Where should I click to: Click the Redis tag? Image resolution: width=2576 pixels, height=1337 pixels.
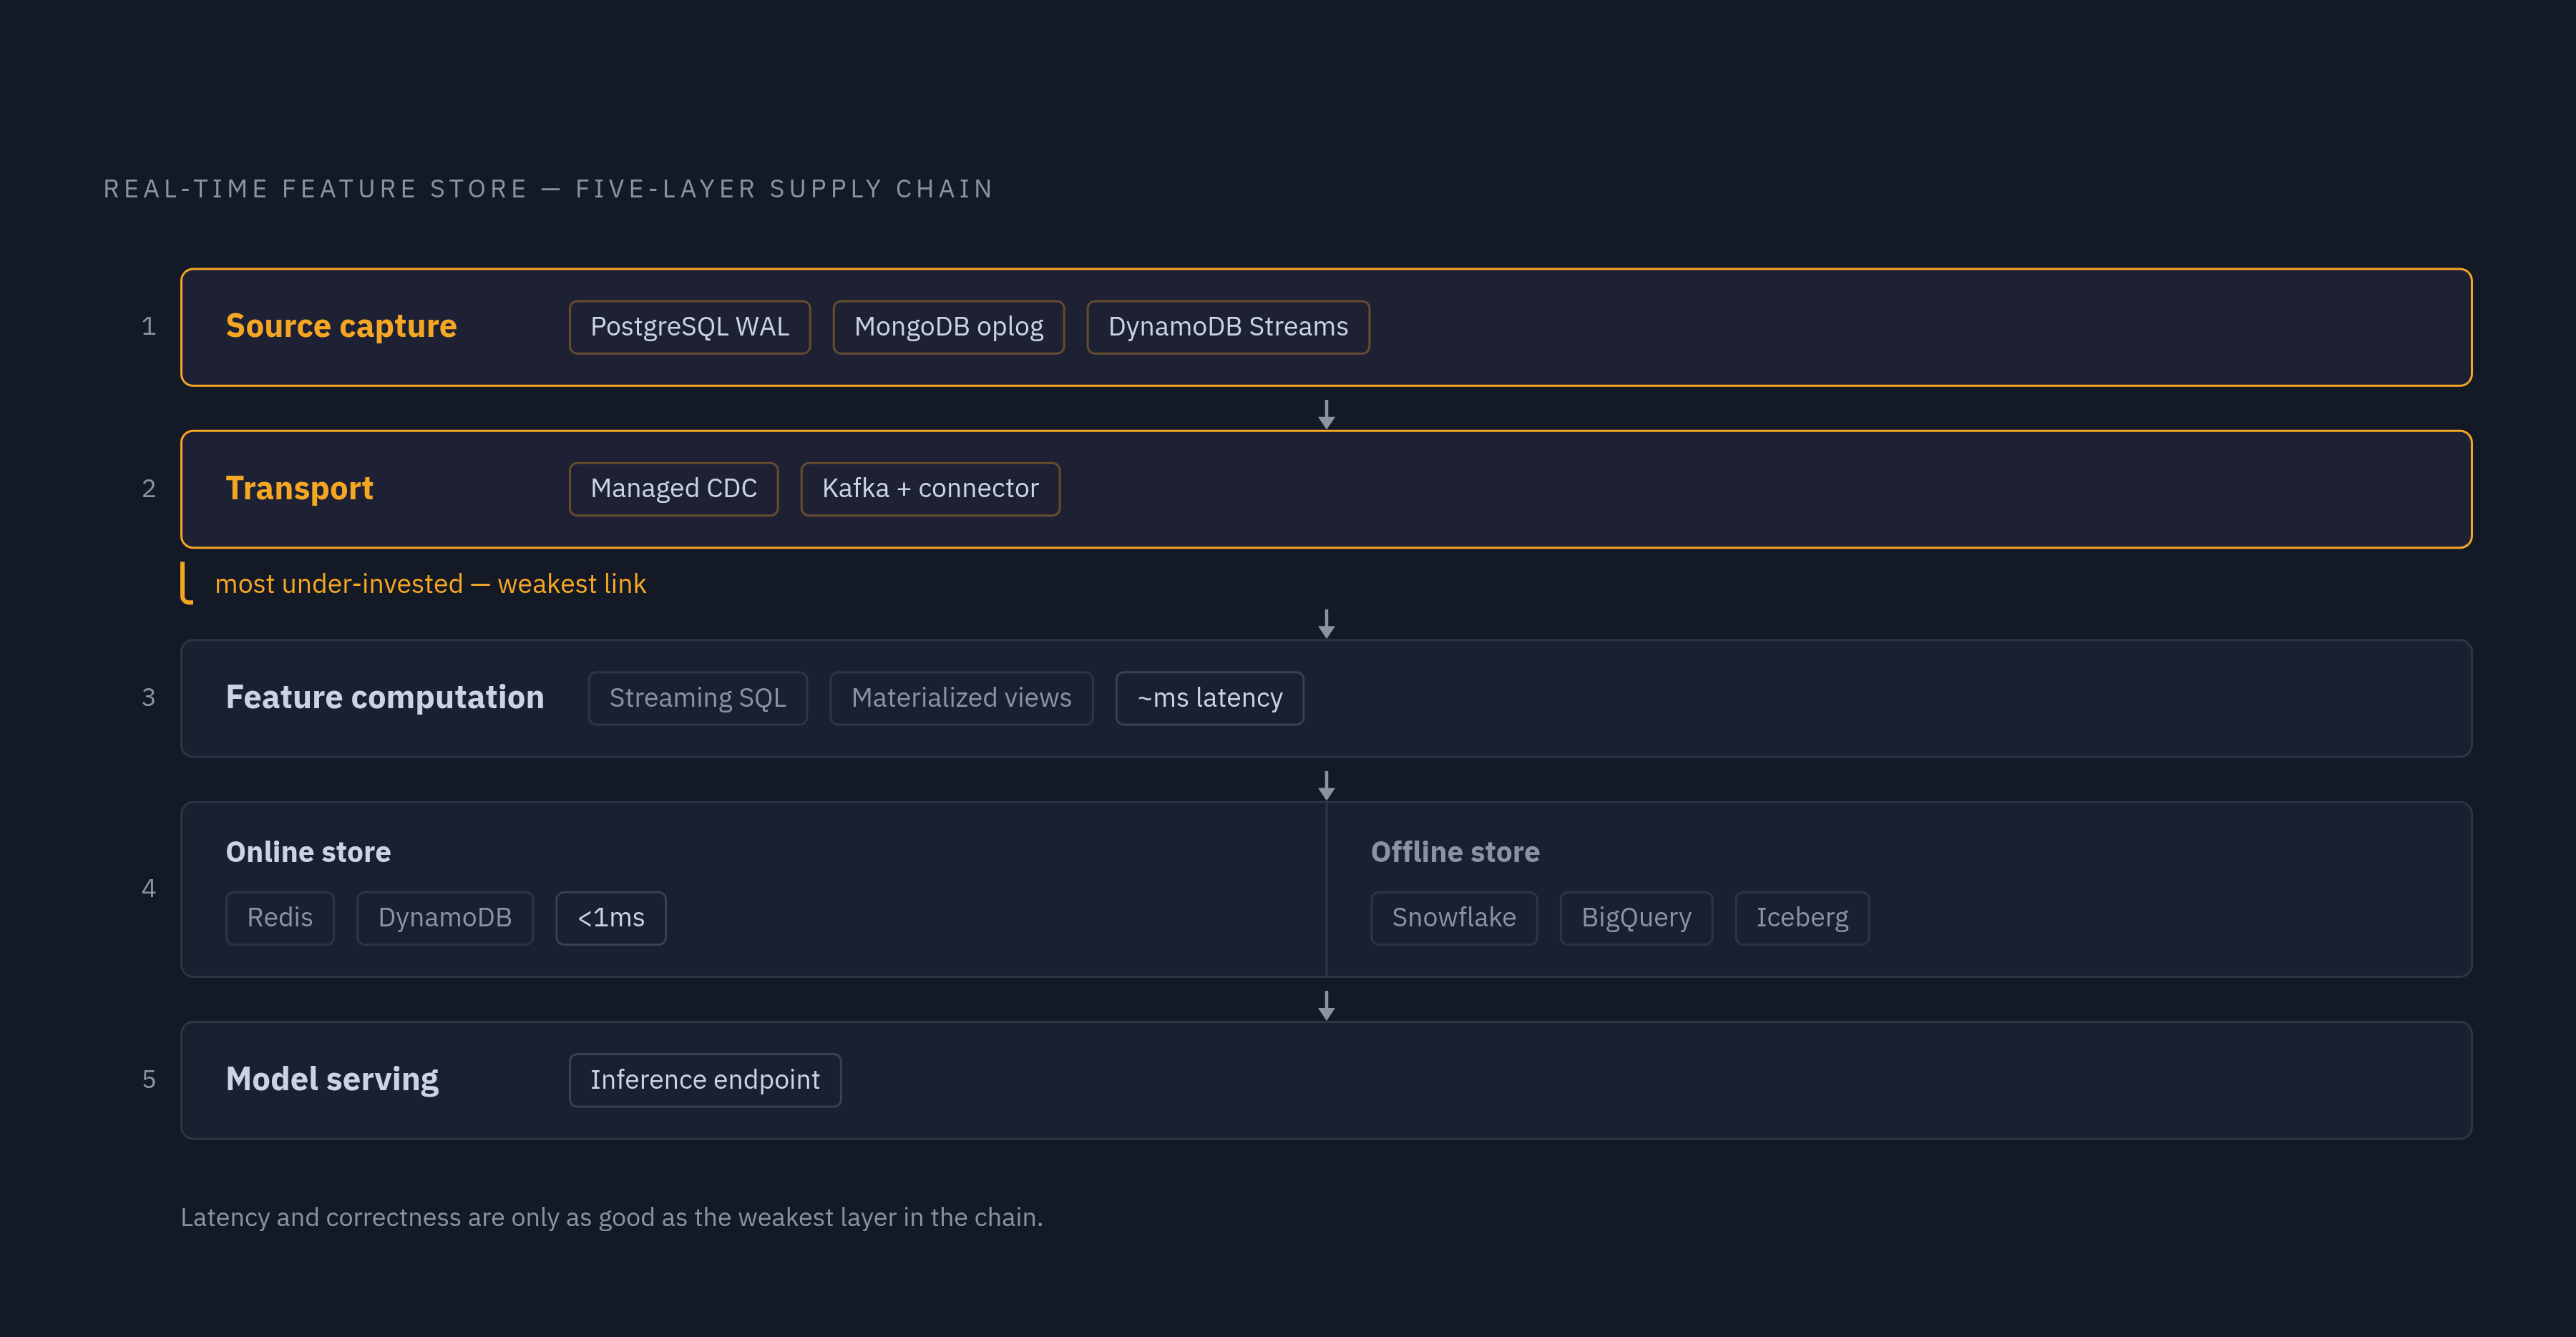click(280, 918)
